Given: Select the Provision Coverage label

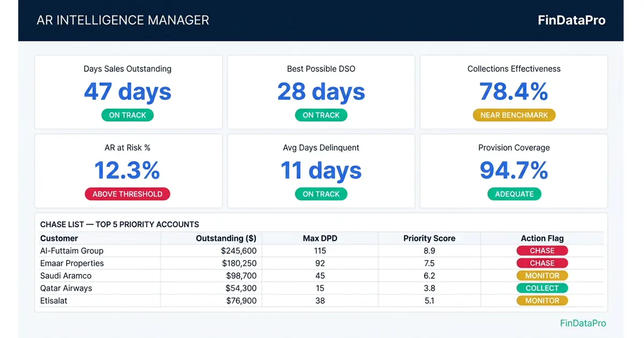Looking at the screenshot, I should click(514, 148).
